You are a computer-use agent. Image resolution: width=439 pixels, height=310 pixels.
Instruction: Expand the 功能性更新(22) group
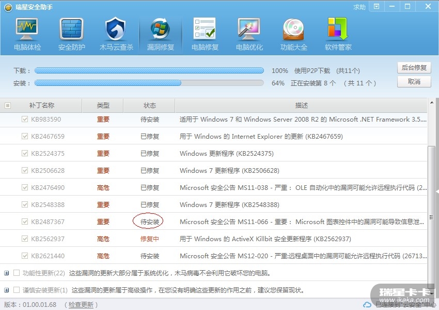[x=7, y=273]
